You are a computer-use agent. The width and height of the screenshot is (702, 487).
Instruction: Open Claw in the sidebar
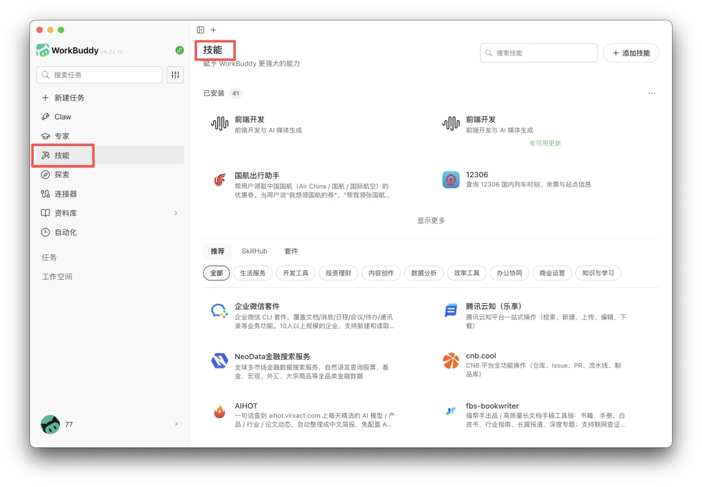pyautogui.click(x=110, y=117)
